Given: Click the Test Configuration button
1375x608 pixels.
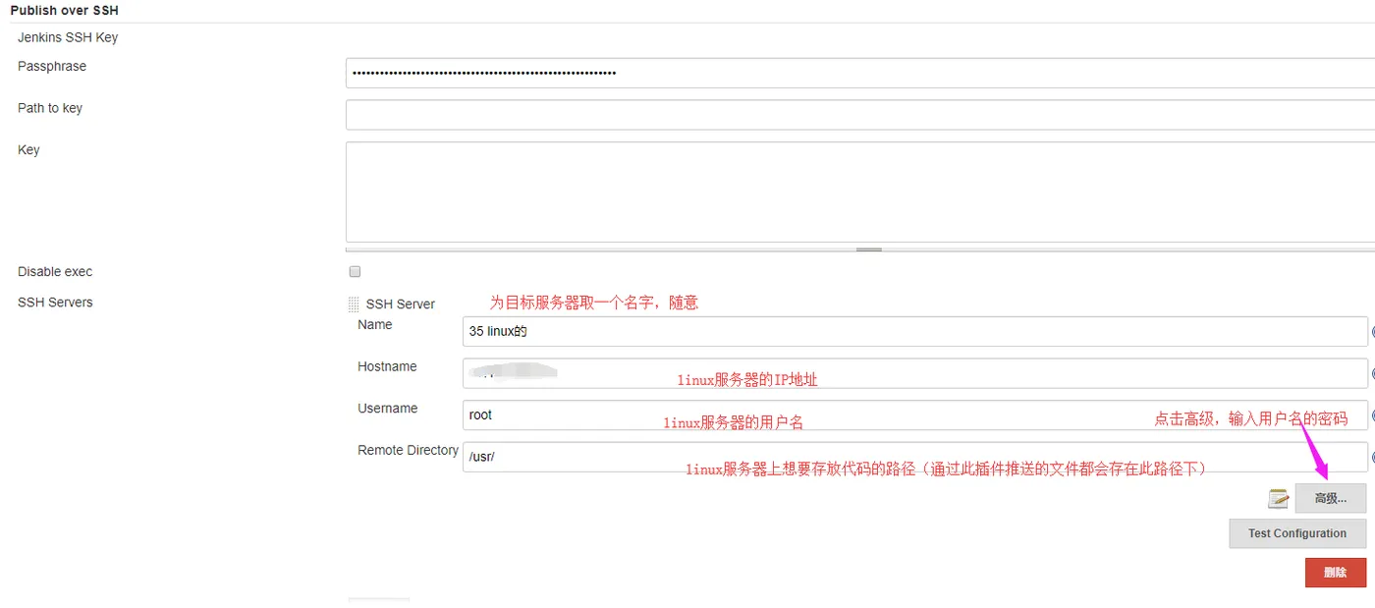Looking at the screenshot, I should tap(1296, 533).
